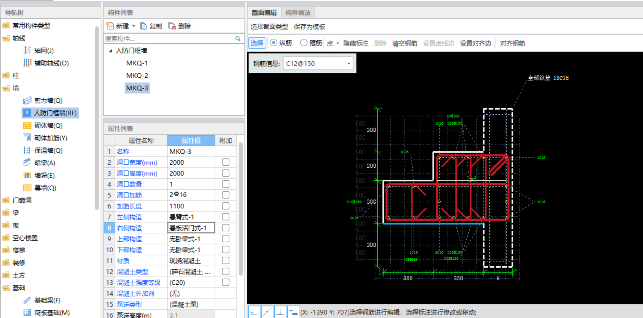Click the 全部纵筋 18C16 annotation

pyautogui.click(x=549, y=78)
